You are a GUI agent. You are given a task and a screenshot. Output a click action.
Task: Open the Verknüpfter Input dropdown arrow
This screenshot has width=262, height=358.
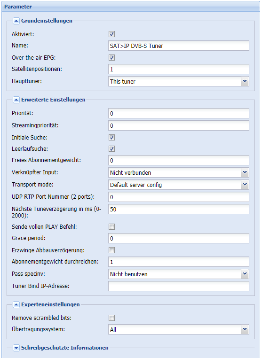coord(245,172)
